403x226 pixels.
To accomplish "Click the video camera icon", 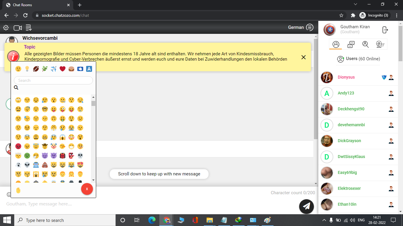I will 18,28.
